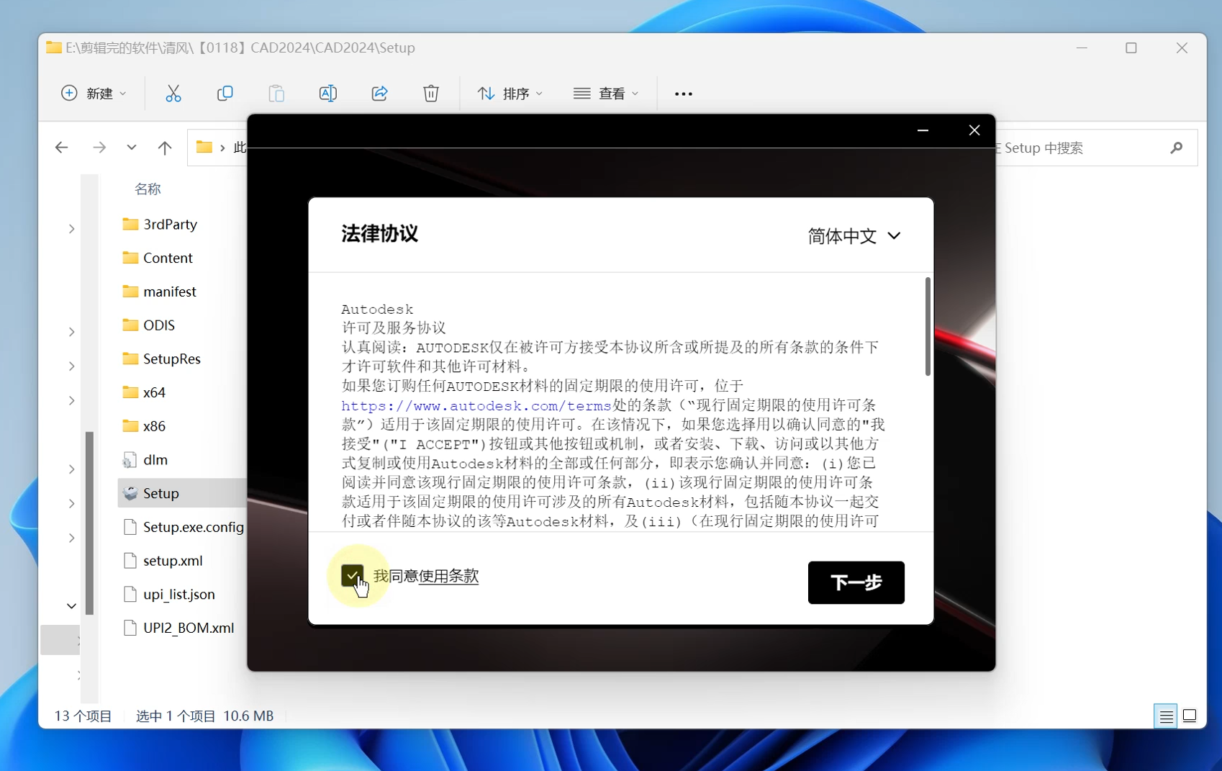The image size is (1222, 771).
Task: Select the Setup.exe.config file
Action: (x=193, y=527)
